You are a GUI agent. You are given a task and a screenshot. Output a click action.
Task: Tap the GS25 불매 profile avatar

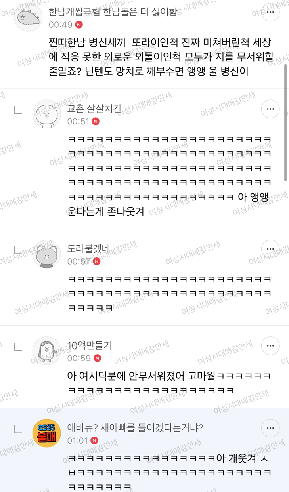click(46, 433)
